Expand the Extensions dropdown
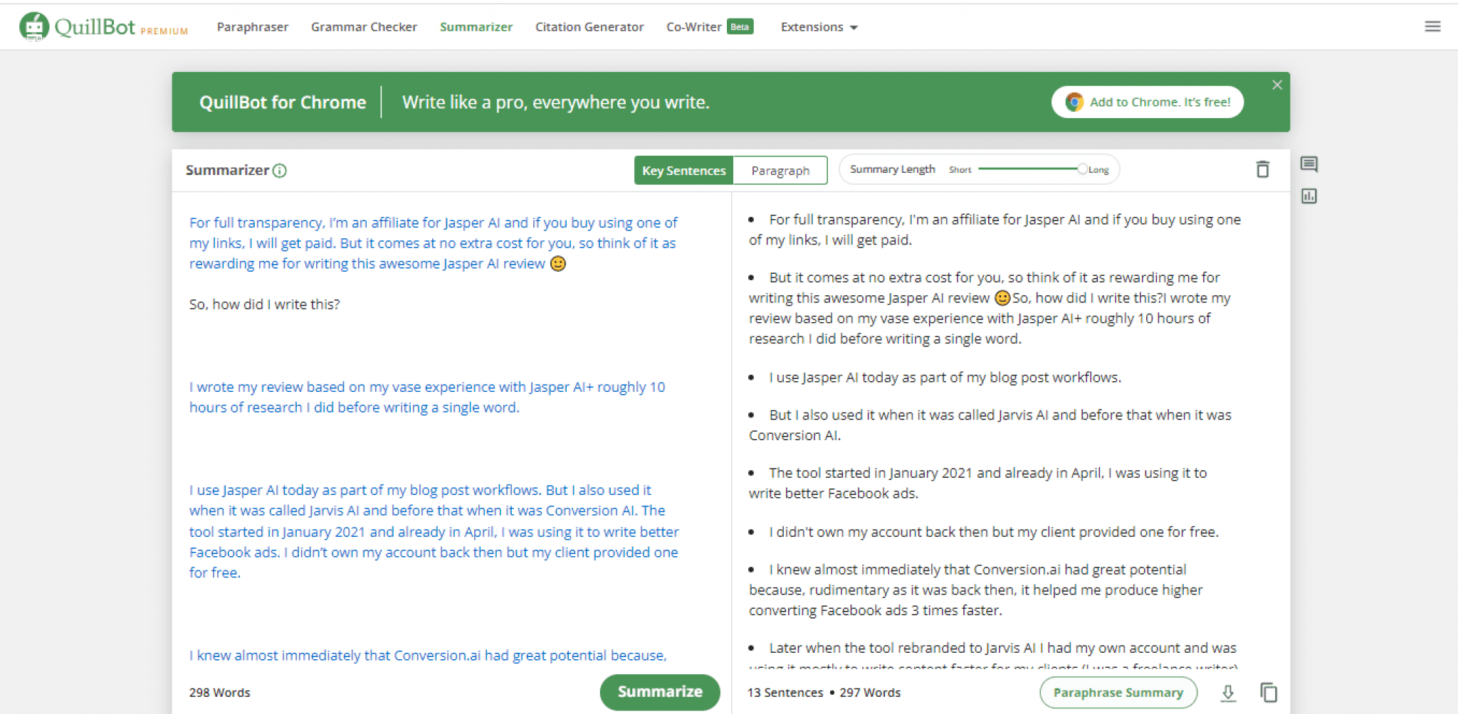Image resolution: width=1458 pixels, height=714 pixels. click(x=819, y=27)
